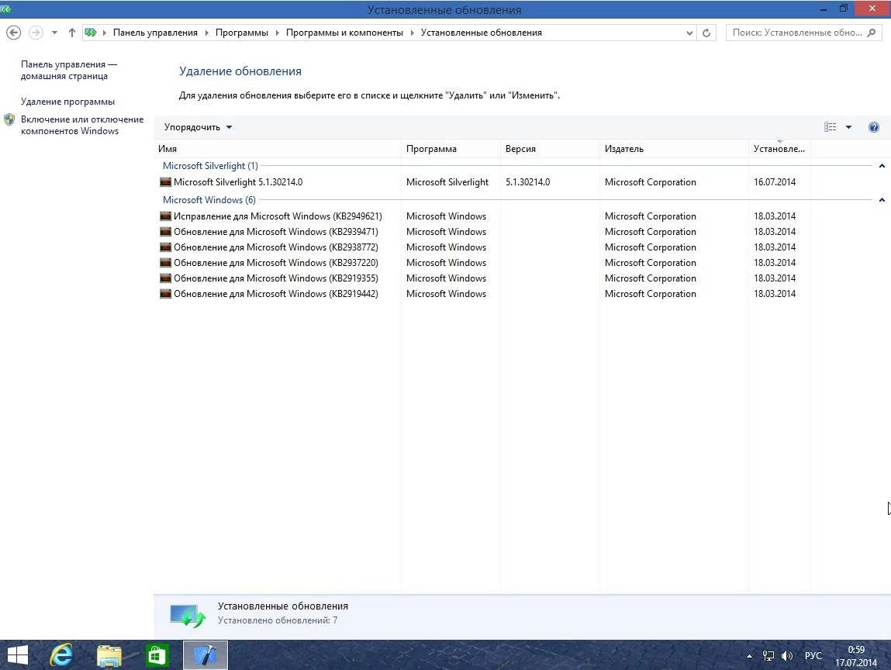Open Программы и компоненты breadcrumb
This screenshot has width=891, height=670.
(x=344, y=33)
